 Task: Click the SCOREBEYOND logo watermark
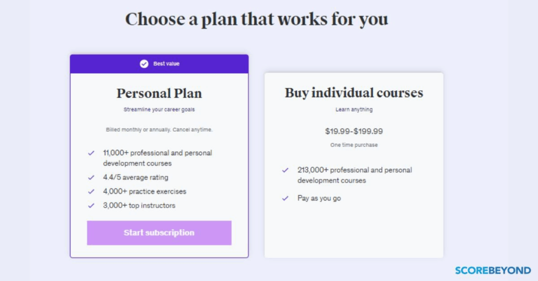pos(493,271)
